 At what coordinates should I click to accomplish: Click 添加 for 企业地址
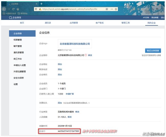pyautogui.click(x=60, y=64)
